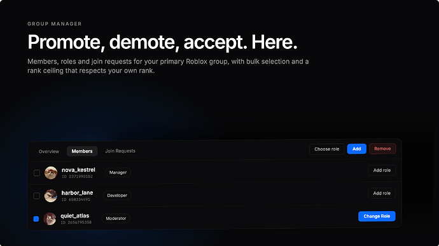The height and width of the screenshot is (246, 439).
Task: Click the ID under harbor_lane
Action: (76, 200)
